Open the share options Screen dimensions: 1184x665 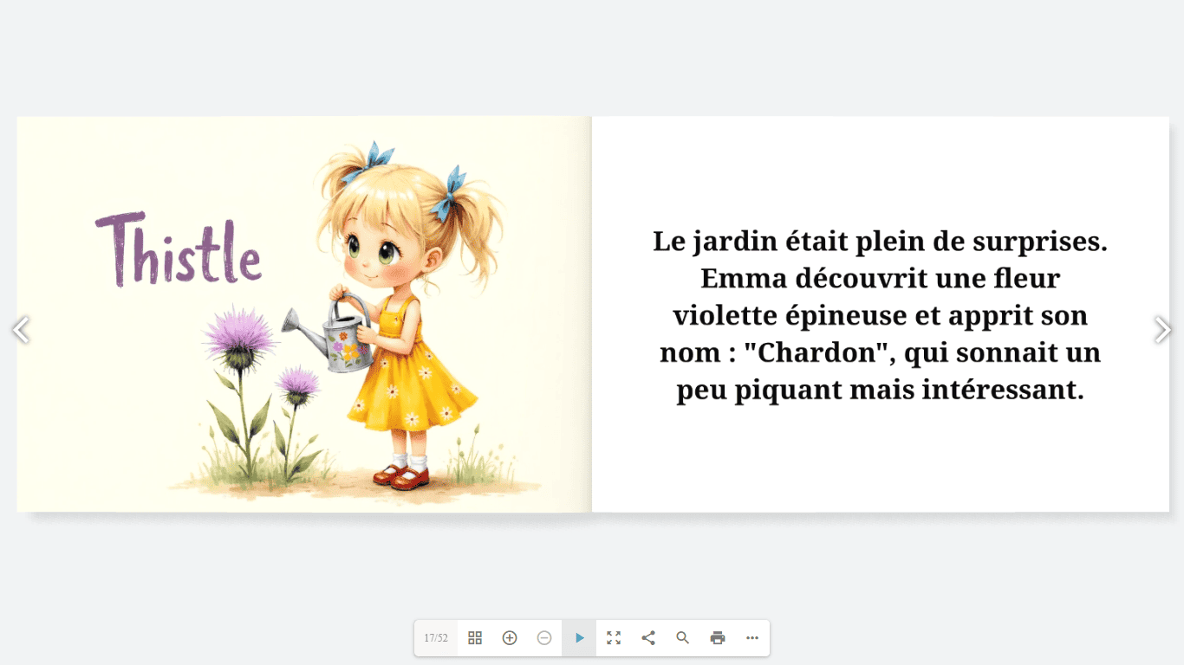click(x=648, y=638)
